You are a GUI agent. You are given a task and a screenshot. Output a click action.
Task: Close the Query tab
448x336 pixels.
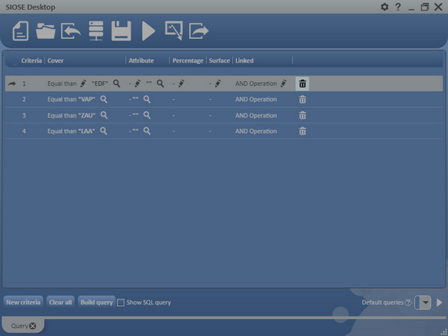pos(32,326)
